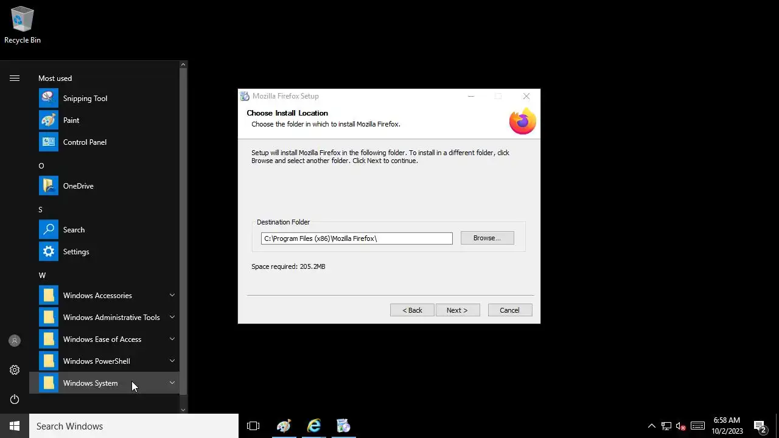Expand Windows Administrative Tools chevron
779x438 pixels.
(x=172, y=318)
